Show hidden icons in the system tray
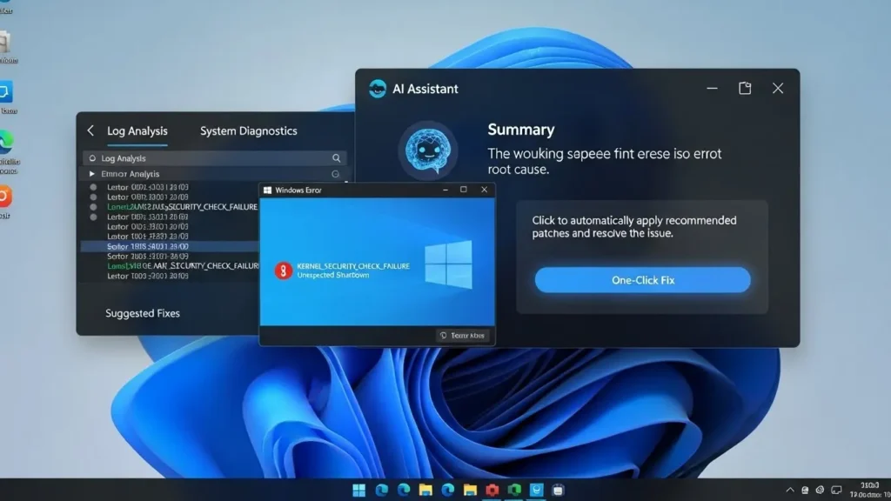The image size is (891, 501). (790, 491)
